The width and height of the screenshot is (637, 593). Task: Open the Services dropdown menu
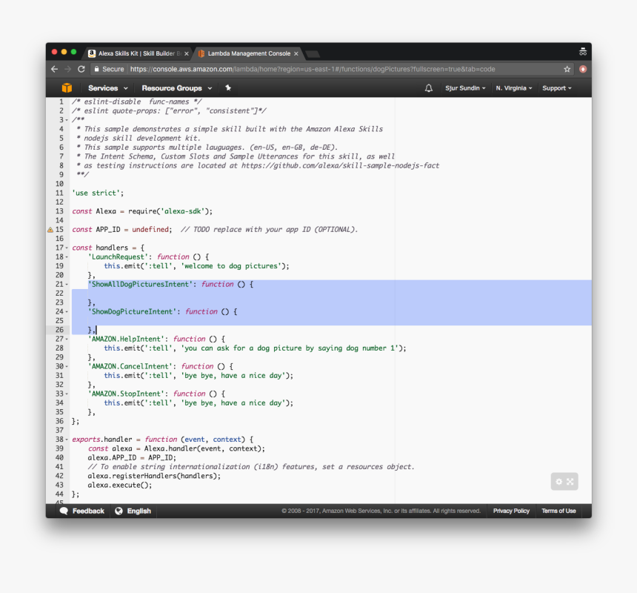click(x=108, y=87)
